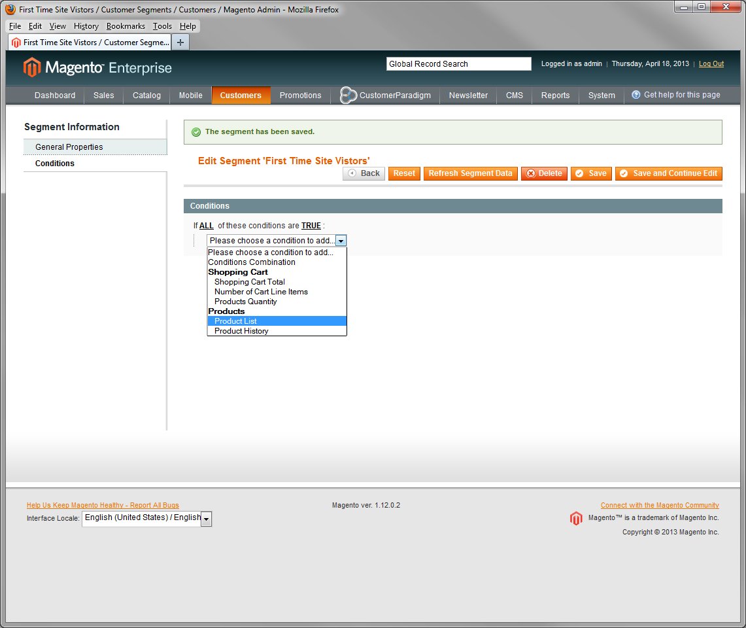
Task: Go back with the Back button
Action: click(x=364, y=173)
